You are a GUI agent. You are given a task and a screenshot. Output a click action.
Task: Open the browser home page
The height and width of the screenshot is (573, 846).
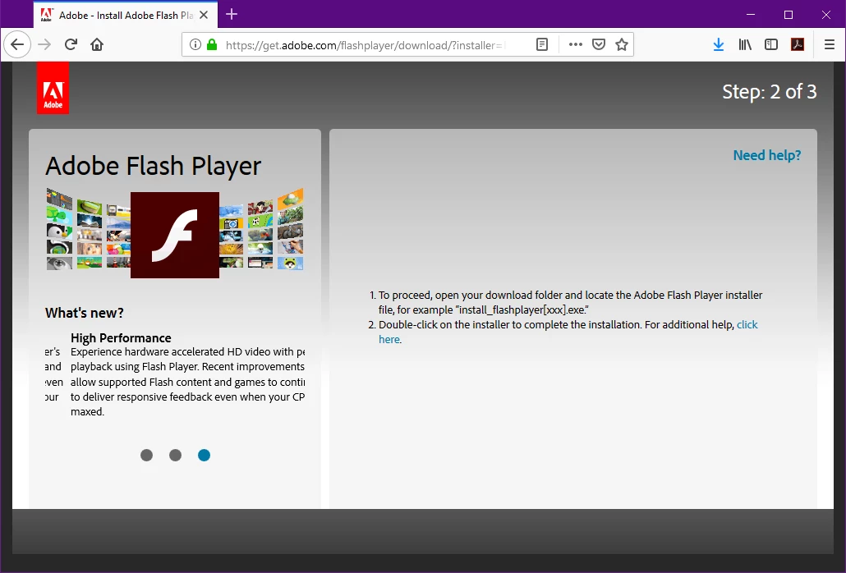[x=97, y=44]
